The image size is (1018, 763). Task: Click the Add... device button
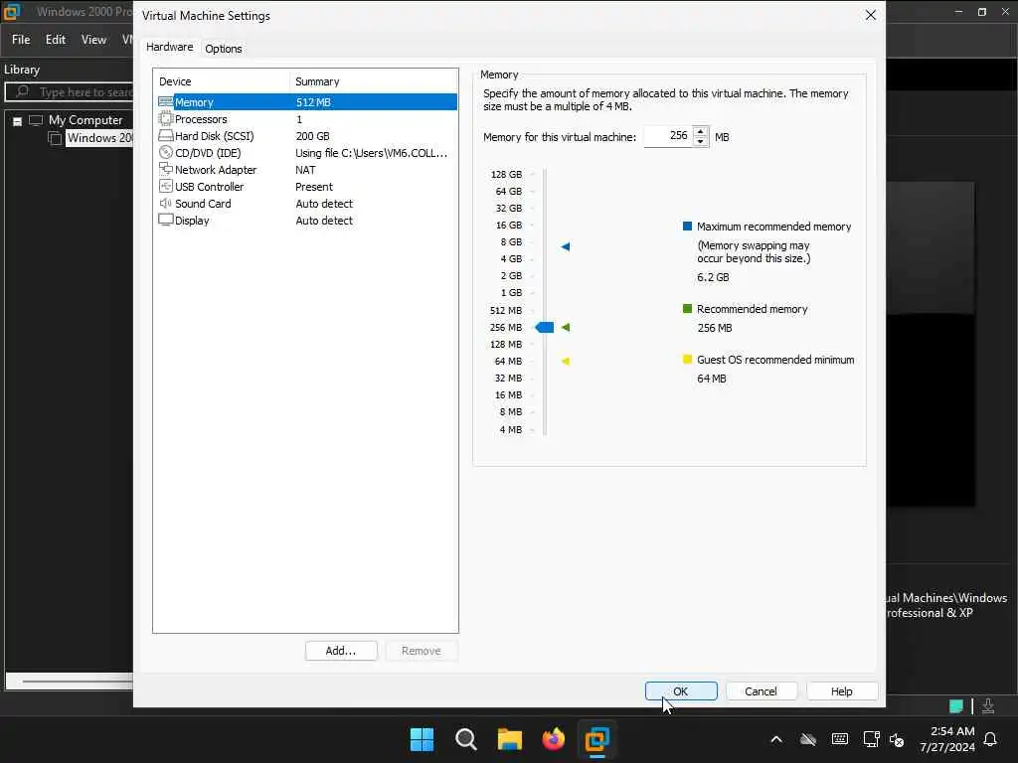(x=341, y=651)
